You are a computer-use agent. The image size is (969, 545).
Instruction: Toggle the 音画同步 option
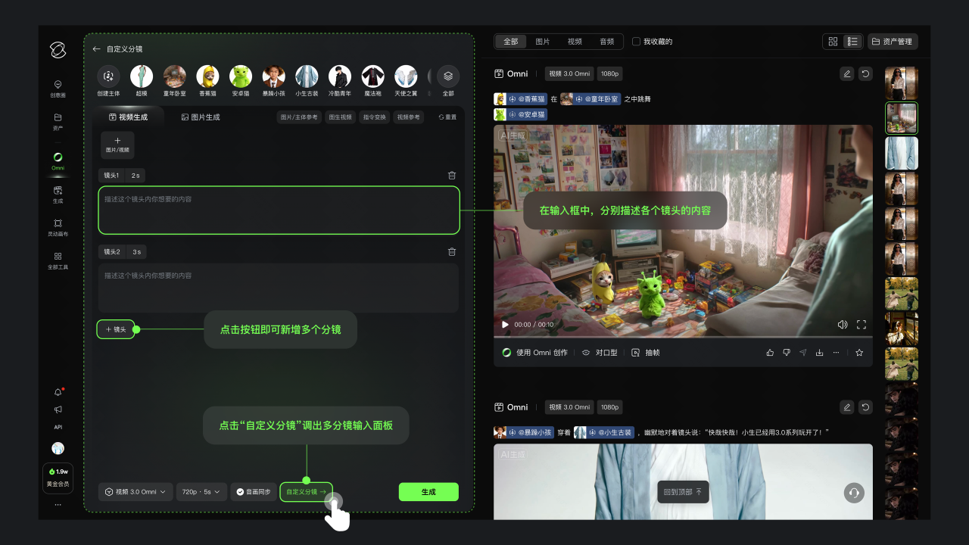pos(253,492)
